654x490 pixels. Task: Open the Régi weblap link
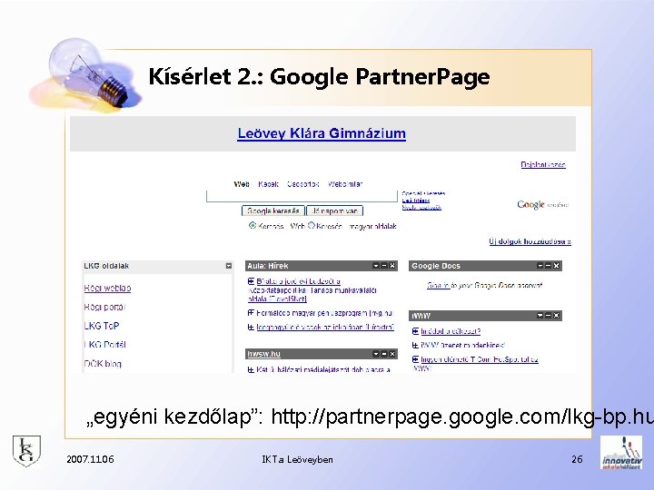pyautogui.click(x=107, y=288)
